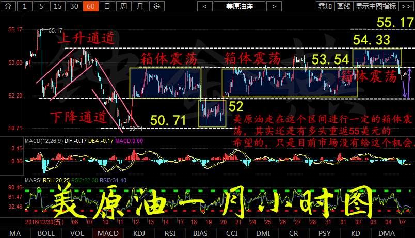Select the KD indicator tab
The image size is (415, 238).
point(356,233)
